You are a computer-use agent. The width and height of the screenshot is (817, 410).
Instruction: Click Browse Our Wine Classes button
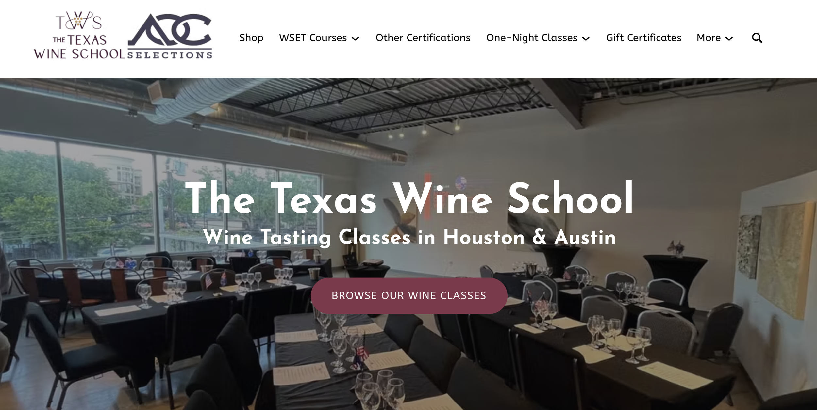coord(409,296)
